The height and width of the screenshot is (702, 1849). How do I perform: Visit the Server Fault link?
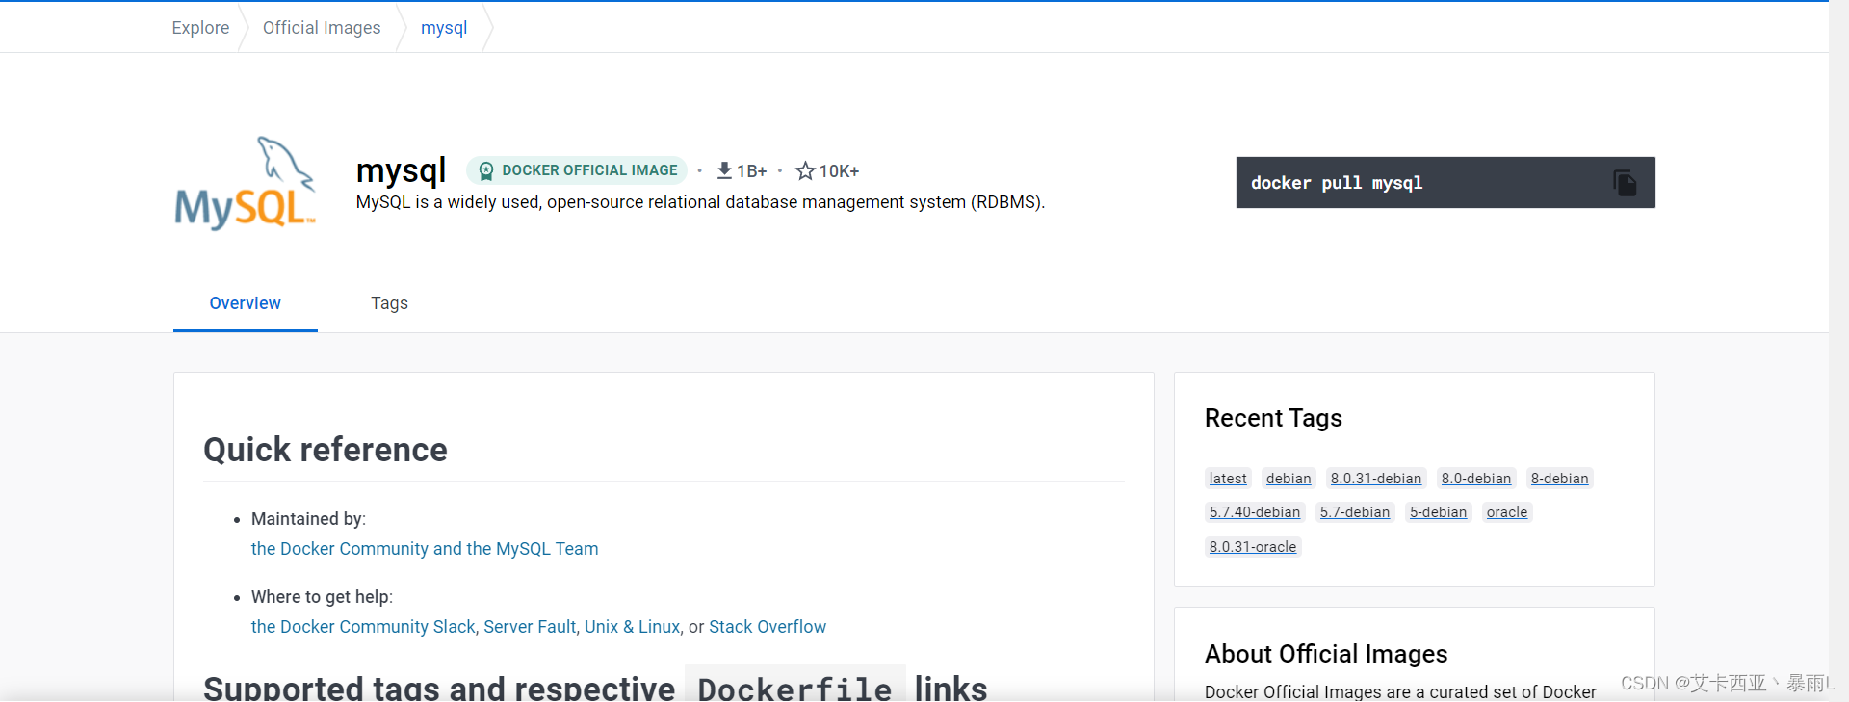(530, 627)
